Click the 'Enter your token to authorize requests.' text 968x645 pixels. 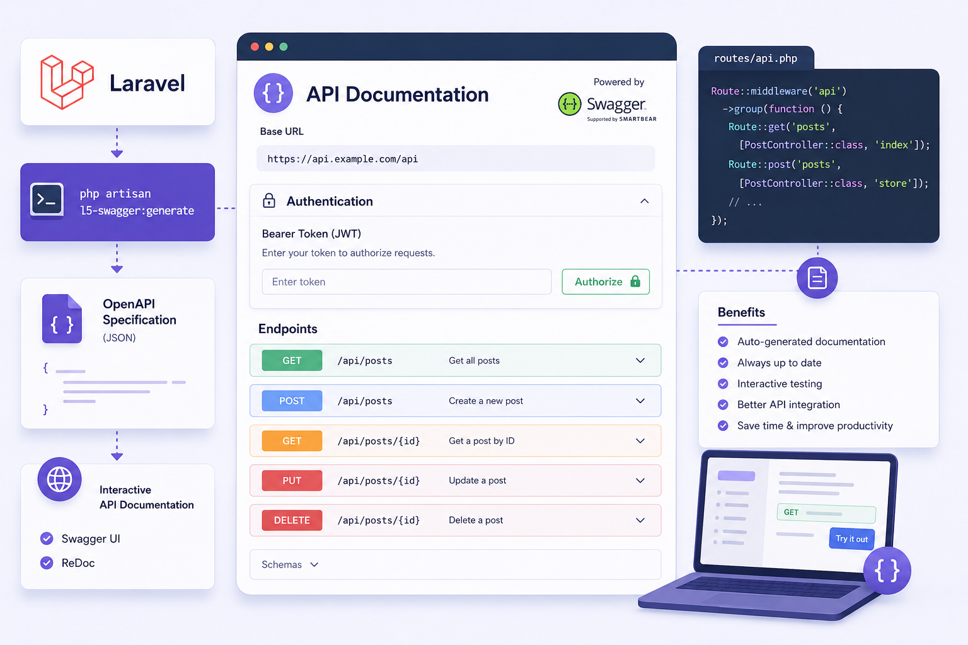pyautogui.click(x=349, y=253)
